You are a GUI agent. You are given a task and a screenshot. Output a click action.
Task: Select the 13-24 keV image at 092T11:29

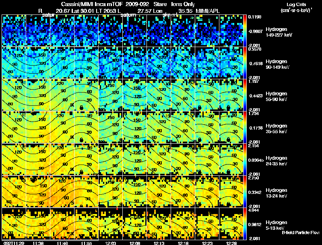coord(14,191)
